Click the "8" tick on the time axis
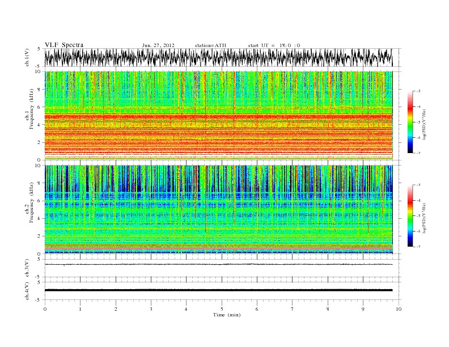The image size is (449, 347). 328,309
